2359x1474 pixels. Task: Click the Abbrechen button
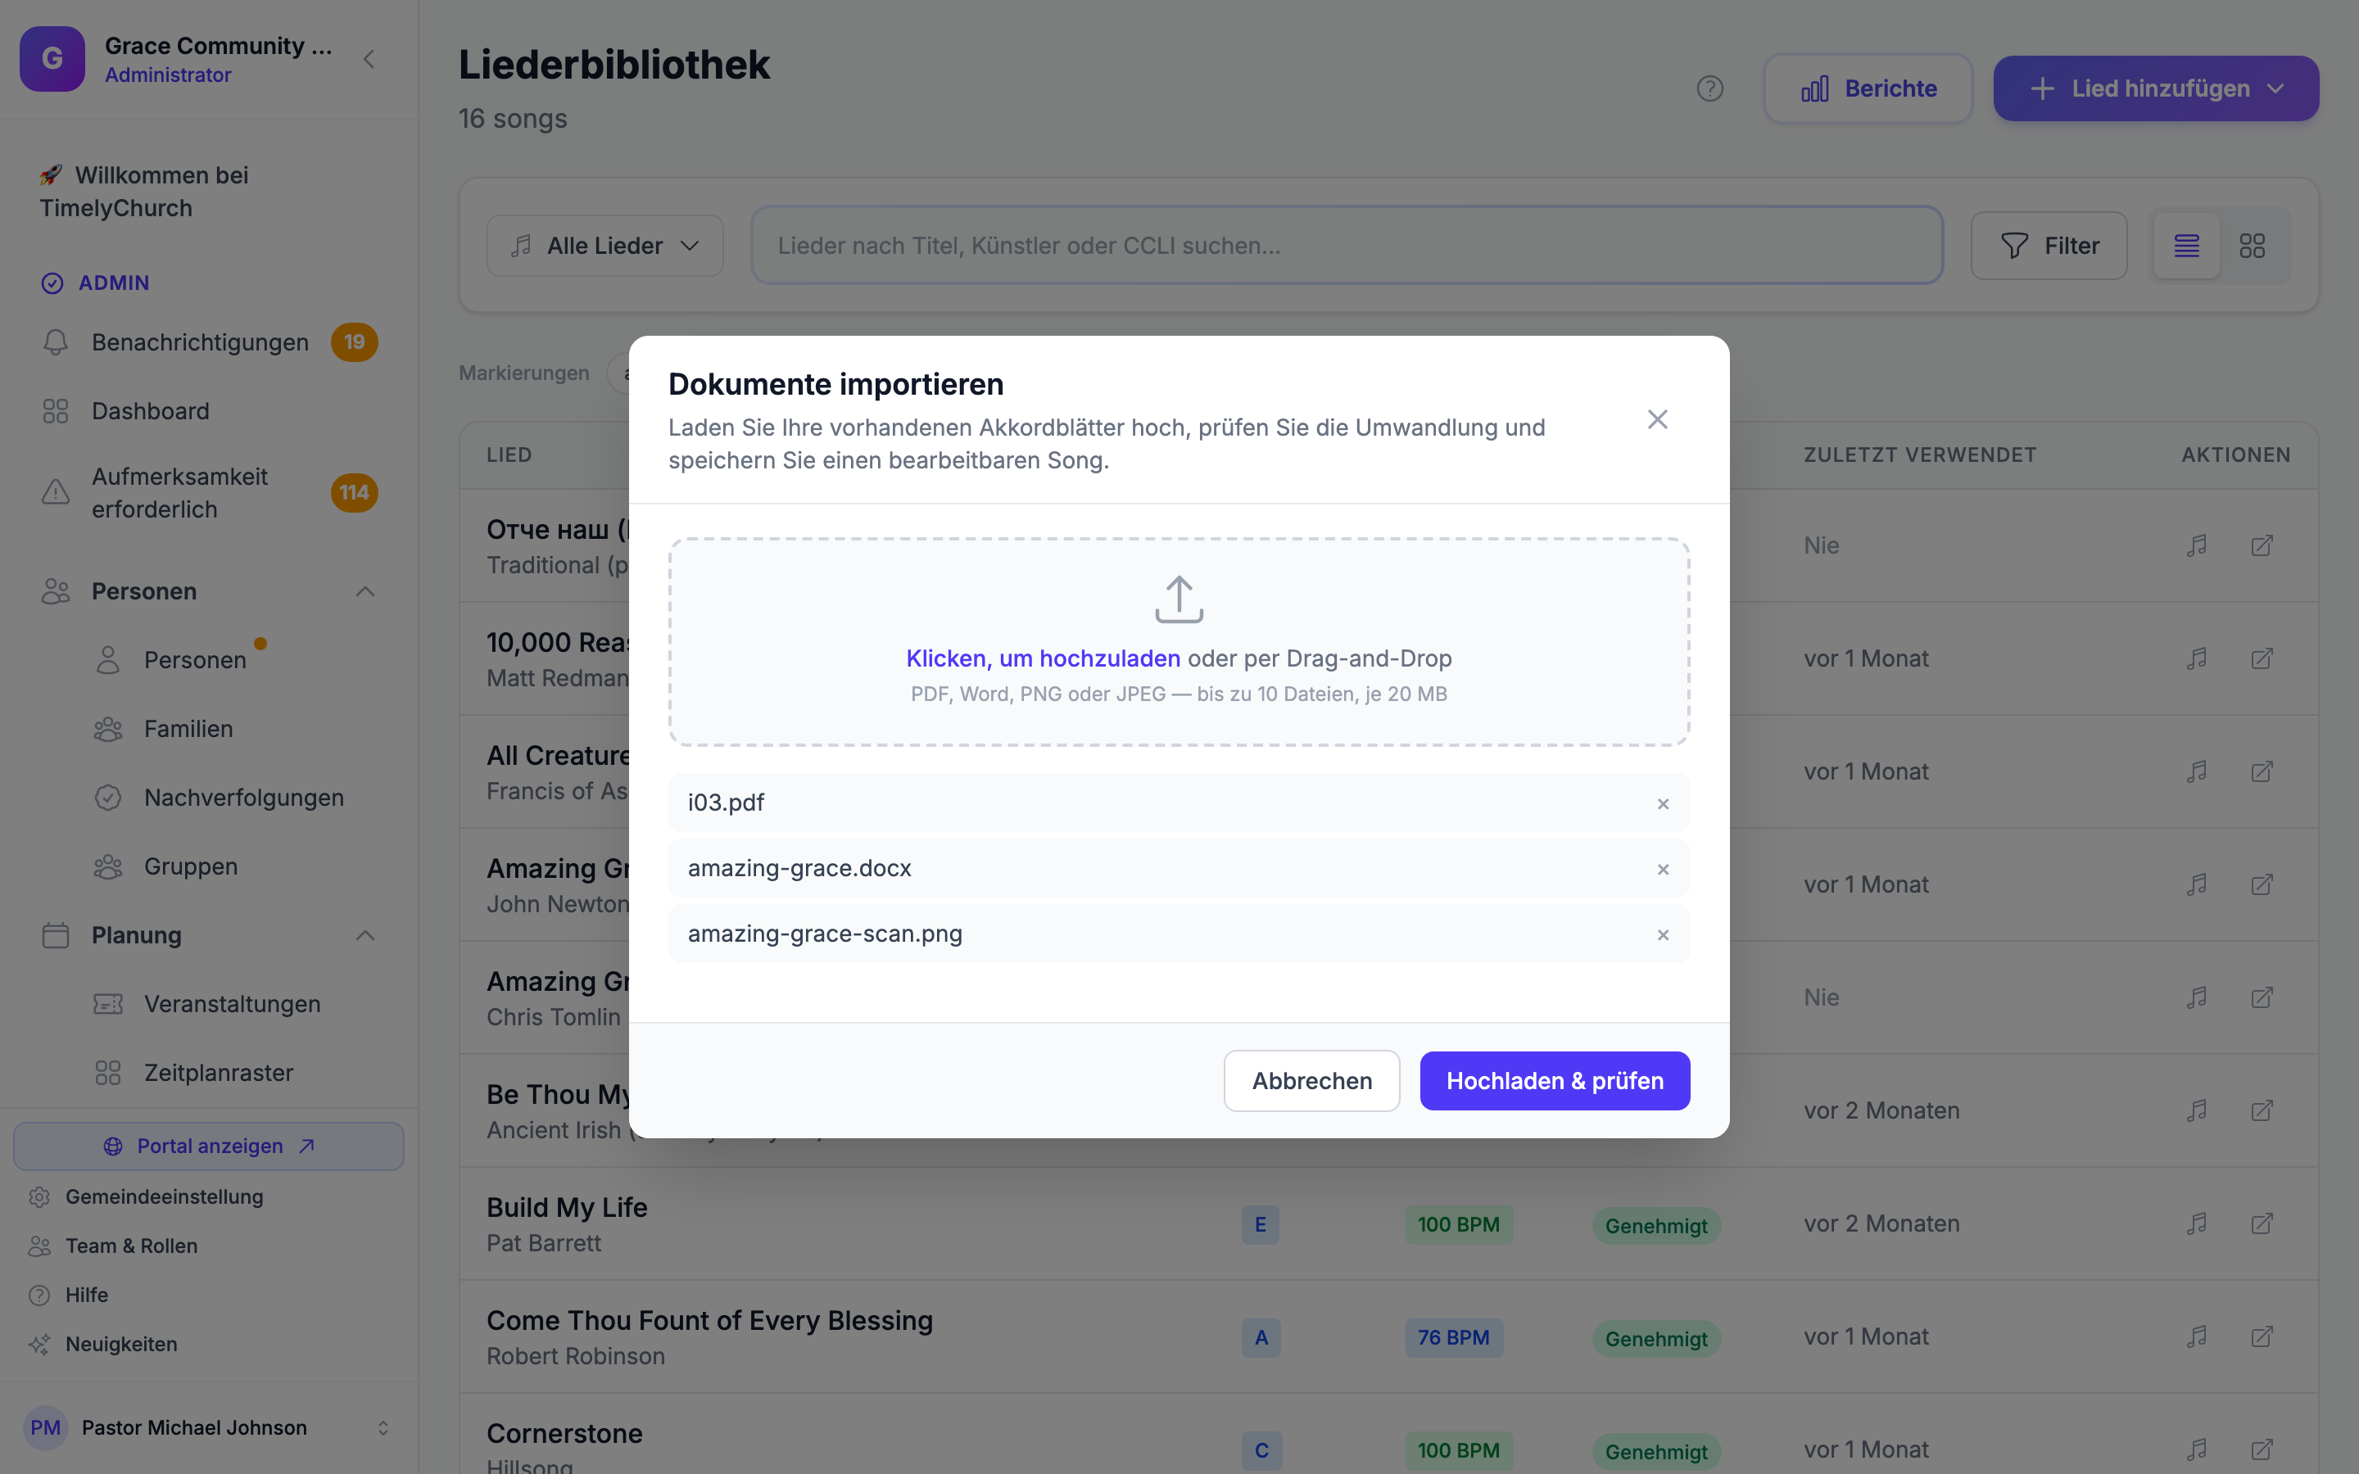tap(1312, 1081)
